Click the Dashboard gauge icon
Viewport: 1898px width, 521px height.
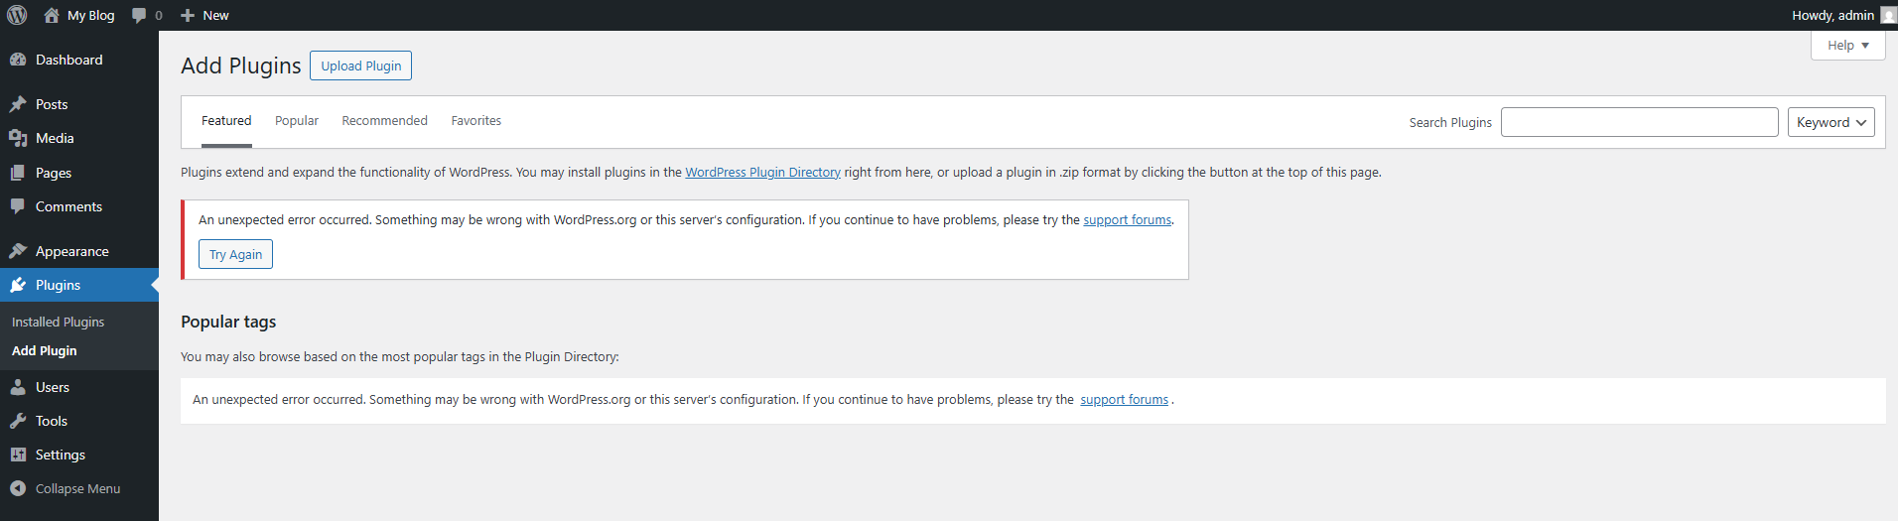tap(18, 60)
